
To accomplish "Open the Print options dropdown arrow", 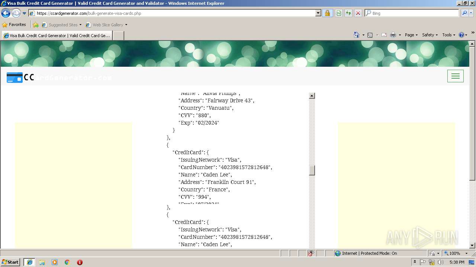I will point(400,35).
